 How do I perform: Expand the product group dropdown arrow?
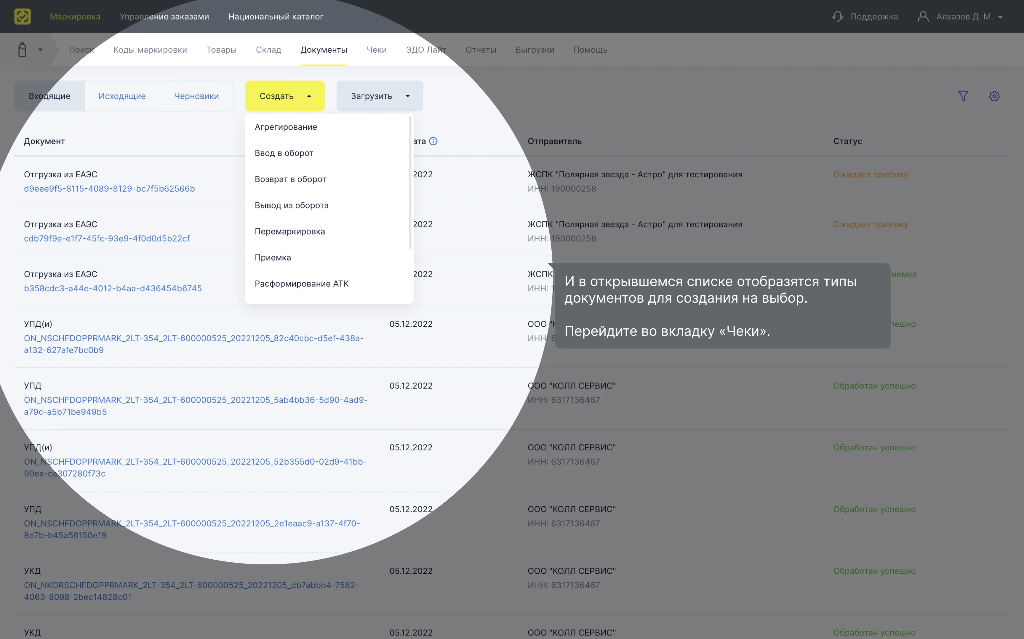click(x=40, y=50)
